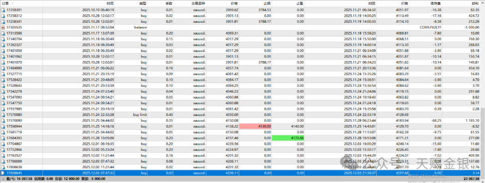Click the order icon beside 17528643
Viewport: 485px width, 183px height.
pyautogui.click(x=3, y=86)
